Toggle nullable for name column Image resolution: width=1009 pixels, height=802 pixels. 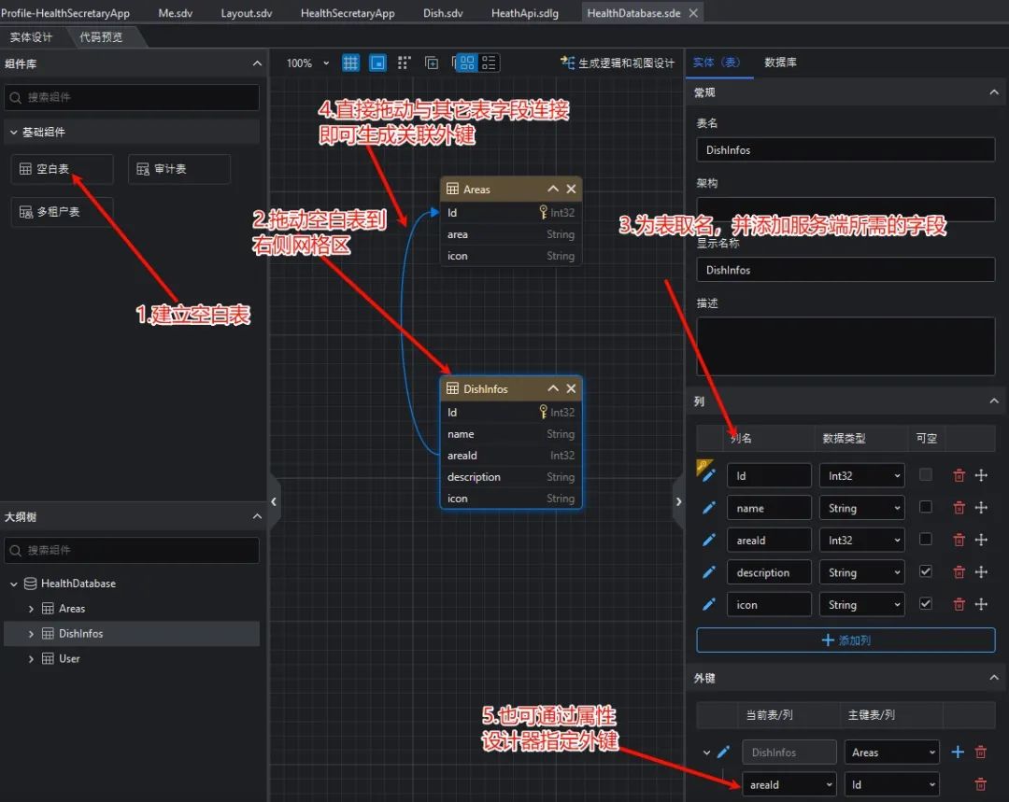coord(925,507)
